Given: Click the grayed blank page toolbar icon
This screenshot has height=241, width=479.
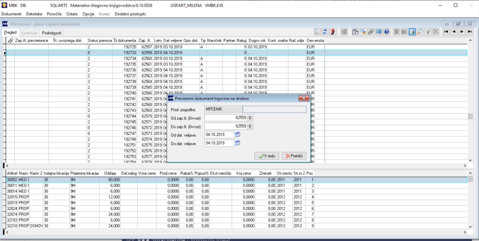Looking at the screenshot, I should [396, 32].
